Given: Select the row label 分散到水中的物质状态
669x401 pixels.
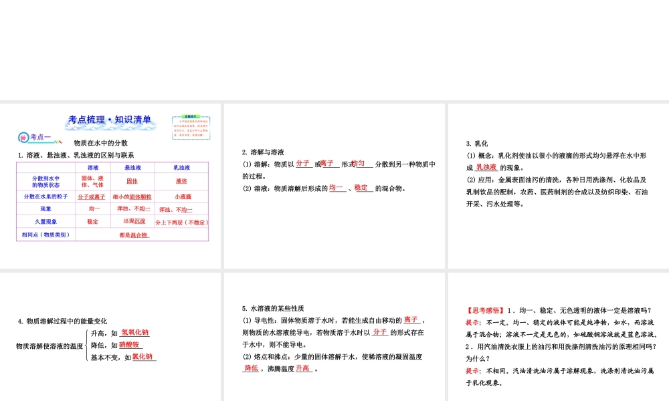Looking at the screenshot, I should click(x=45, y=182).
